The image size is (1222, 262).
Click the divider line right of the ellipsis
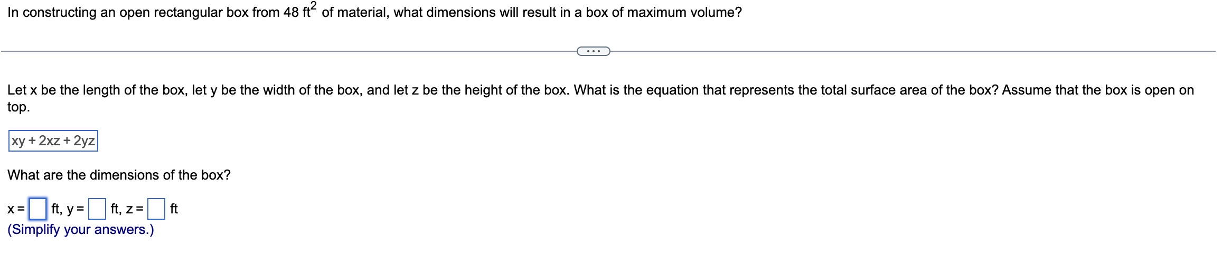pos(913,51)
